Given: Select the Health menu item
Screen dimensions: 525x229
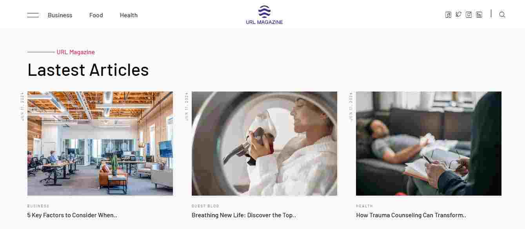Looking at the screenshot, I should [x=129, y=15].
